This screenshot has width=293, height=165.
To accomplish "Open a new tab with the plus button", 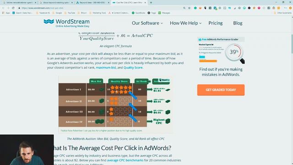I will click(x=151, y=3).
